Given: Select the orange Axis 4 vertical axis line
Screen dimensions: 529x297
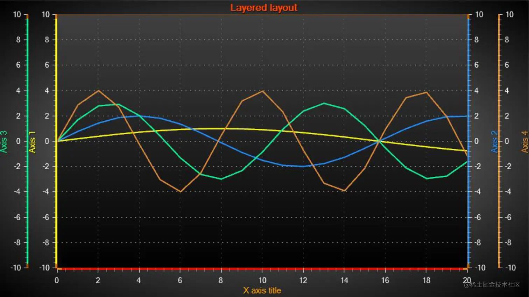Looking at the screenshot, I should click(499, 141).
